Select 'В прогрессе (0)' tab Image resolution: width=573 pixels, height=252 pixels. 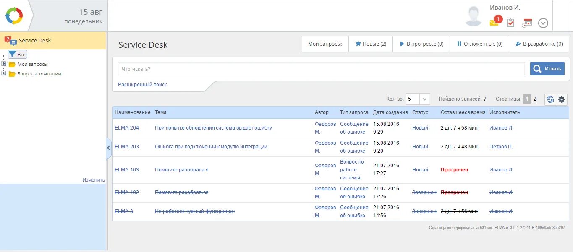pos(421,44)
